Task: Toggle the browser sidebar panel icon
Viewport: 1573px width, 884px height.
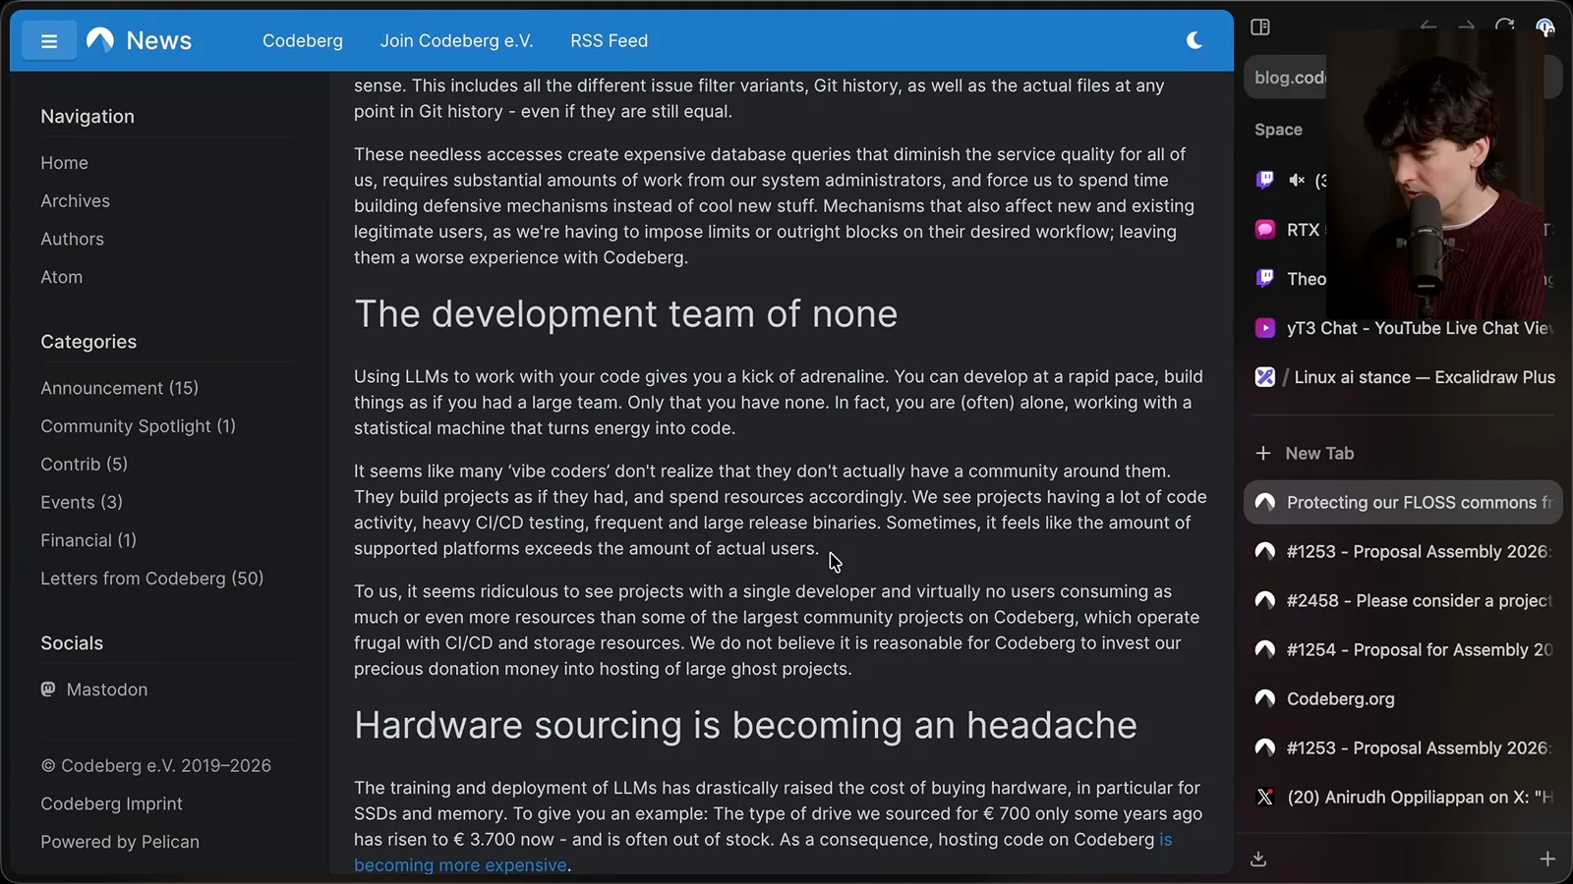Action: [x=1260, y=28]
